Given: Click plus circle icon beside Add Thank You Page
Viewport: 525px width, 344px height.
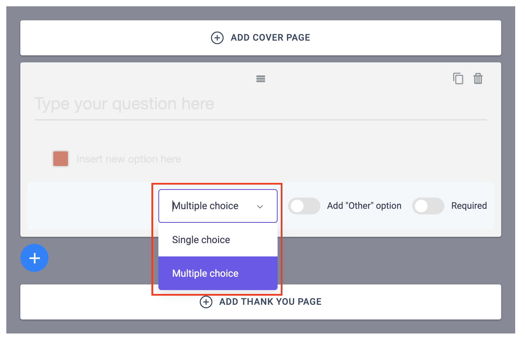Looking at the screenshot, I should (206, 302).
